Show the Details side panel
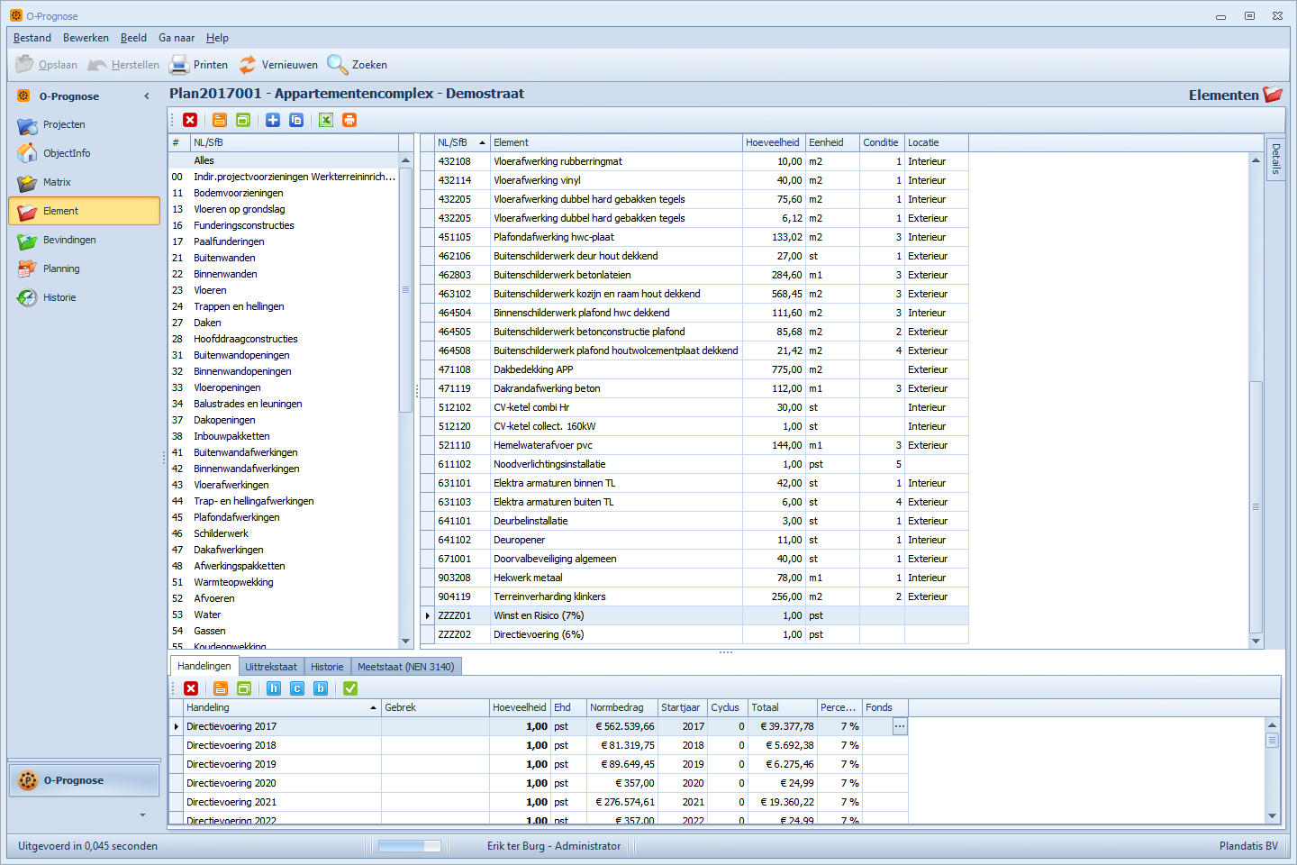The image size is (1297, 865). [1275, 159]
